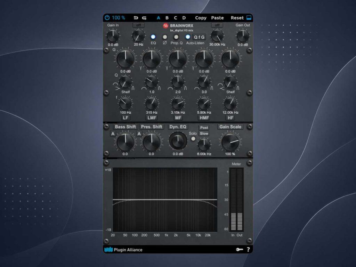Toggle the blue panel view icon
356x267 pixels.
(x=249, y=18)
